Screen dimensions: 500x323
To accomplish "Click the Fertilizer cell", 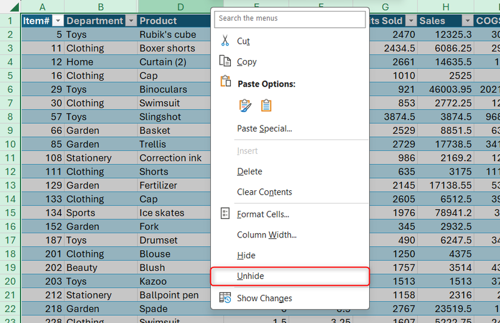I will [175, 185].
